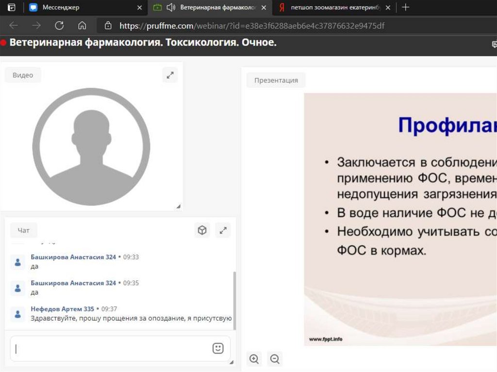The image size is (497, 372).
Task: Click the Чат panel label
Action: (x=23, y=231)
